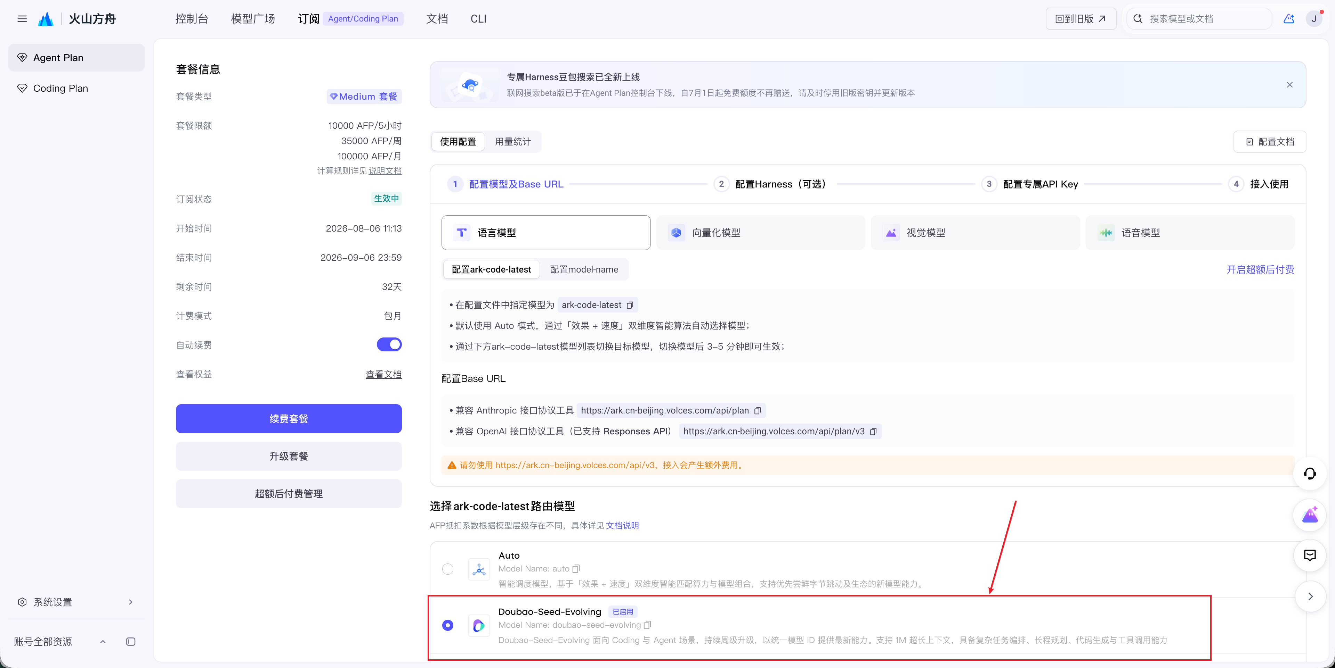Open the CLI navigation item
The height and width of the screenshot is (668, 1335).
click(478, 19)
